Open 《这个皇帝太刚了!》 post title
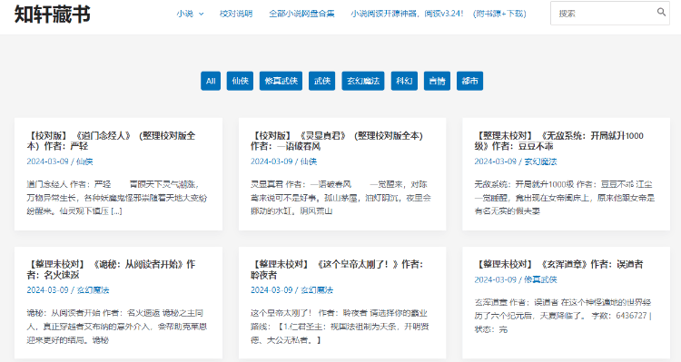The image size is (681, 362). point(337,269)
